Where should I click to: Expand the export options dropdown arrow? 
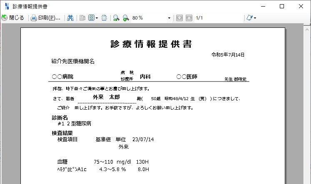255,18
